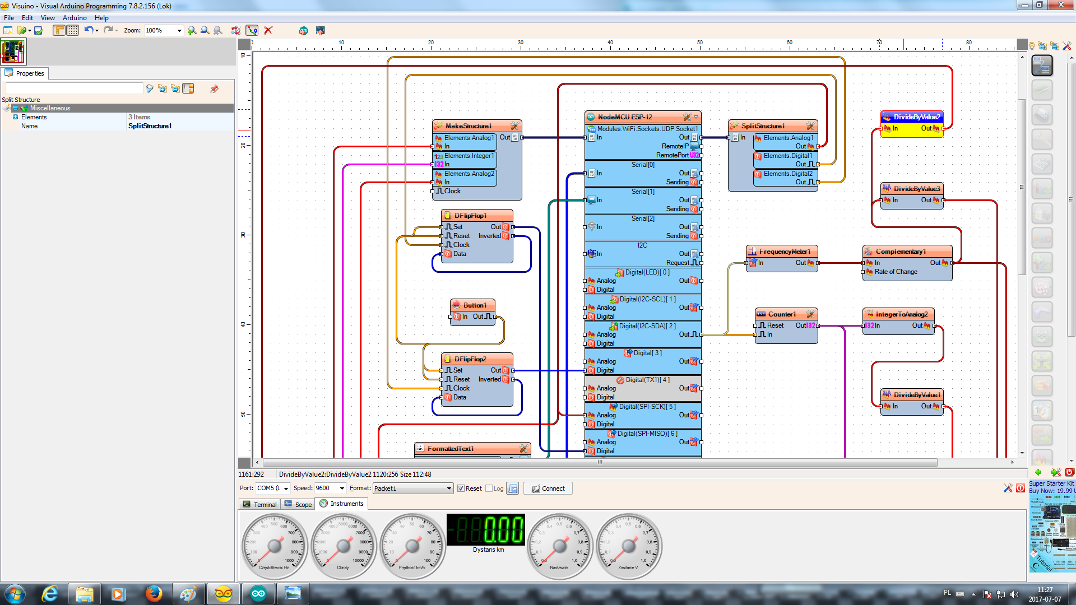The height and width of the screenshot is (605, 1076).
Task: Switch to the Scope tab
Action: tap(298, 504)
